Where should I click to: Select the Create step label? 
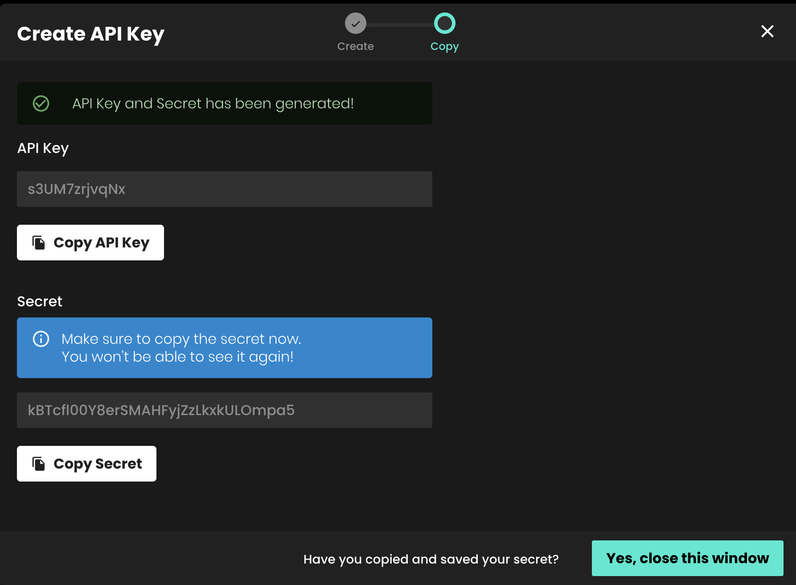point(356,46)
